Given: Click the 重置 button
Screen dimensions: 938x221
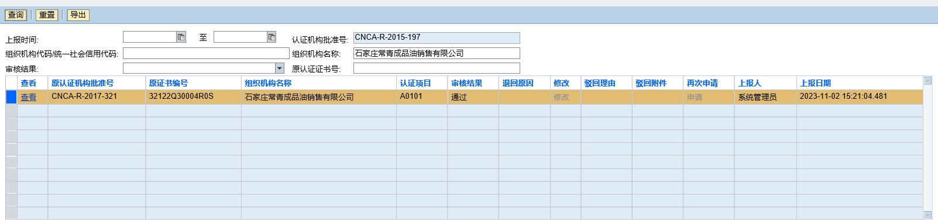Looking at the screenshot, I should (x=47, y=15).
